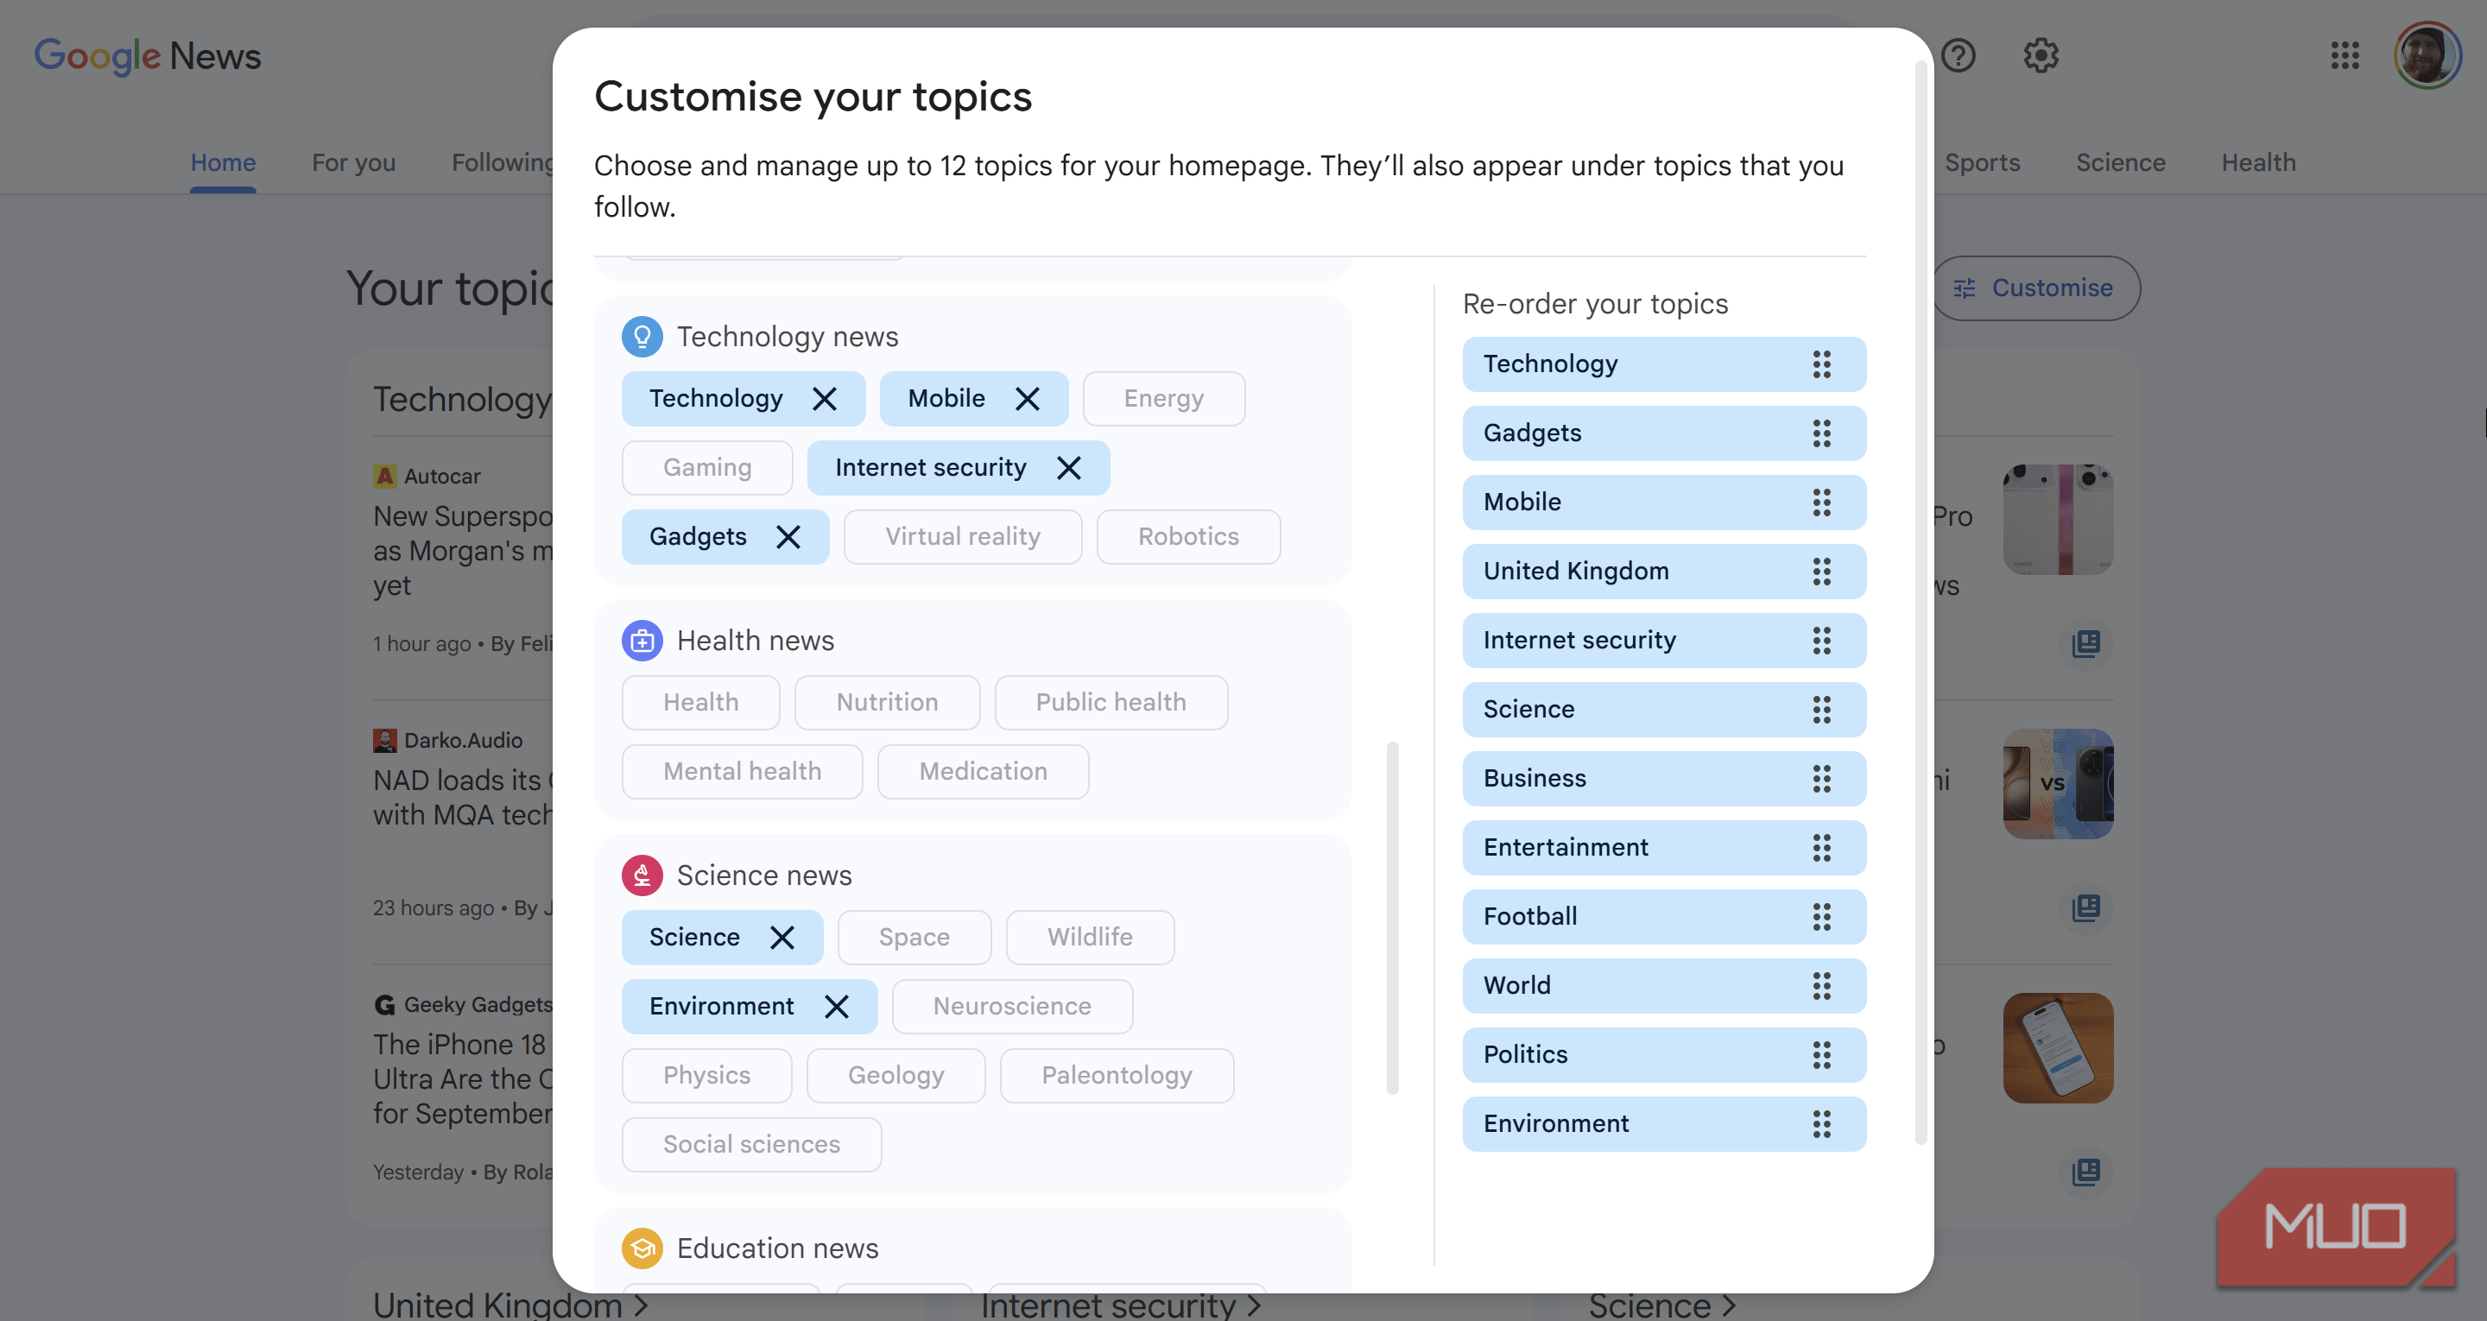This screenshot has height=1321, width=2487.
Task: Click the drag handle beside Football
Action: [1822, 916]
